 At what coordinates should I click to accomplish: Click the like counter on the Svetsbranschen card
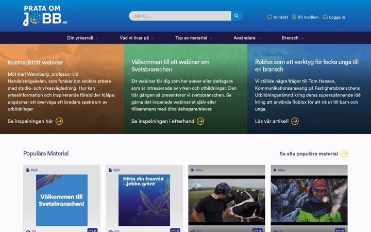(92, 230)
